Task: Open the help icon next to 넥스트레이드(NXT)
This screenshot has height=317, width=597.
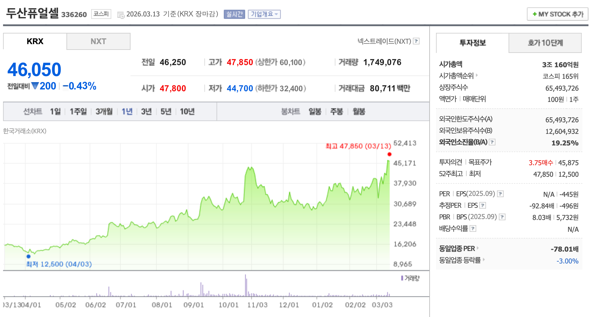Action: [x=416, y=41]
